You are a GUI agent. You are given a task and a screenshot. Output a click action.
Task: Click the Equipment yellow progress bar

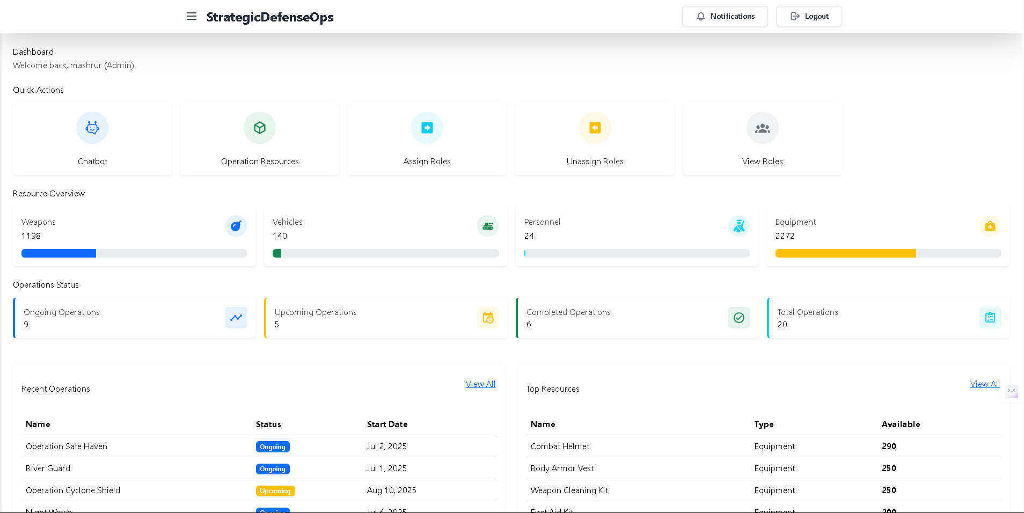[846, 253]
